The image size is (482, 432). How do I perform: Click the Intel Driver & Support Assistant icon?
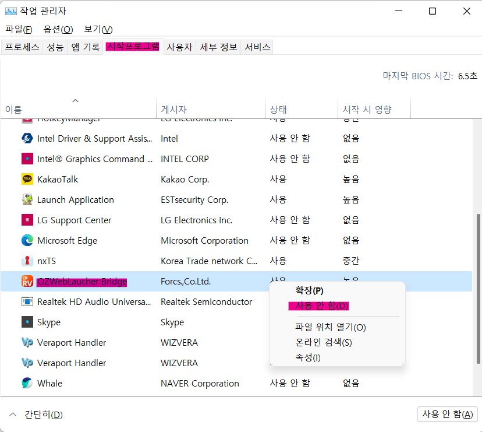[27, 138]
